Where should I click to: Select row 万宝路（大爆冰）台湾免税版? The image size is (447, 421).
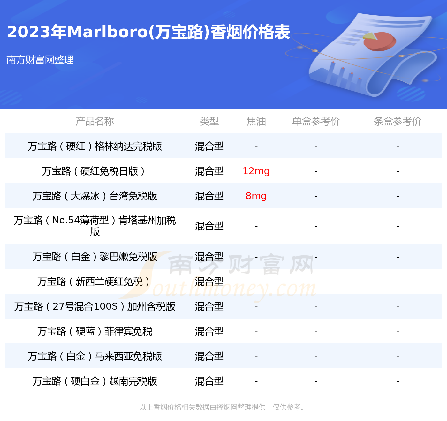pyautogui.click(x=223, y=196)
